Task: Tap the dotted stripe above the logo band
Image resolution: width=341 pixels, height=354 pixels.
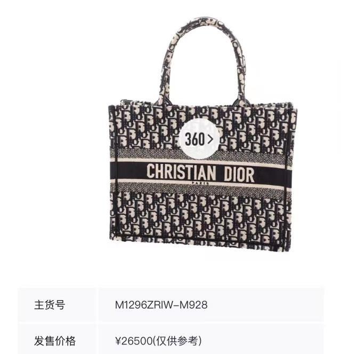Action: 200,156
